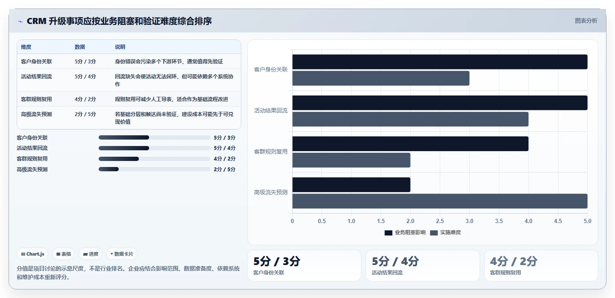Click the 图表分析 label in the header
This screenshot has width=615, height=298.
click(x=586, y=21)
